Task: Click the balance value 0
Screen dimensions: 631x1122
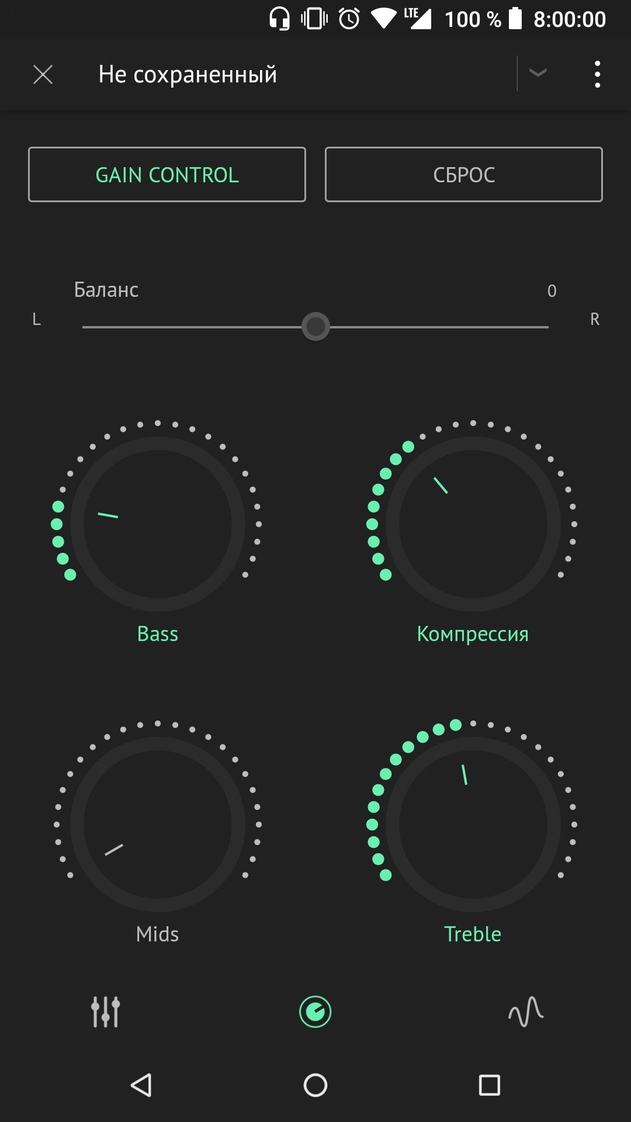Action: point(552,291)
